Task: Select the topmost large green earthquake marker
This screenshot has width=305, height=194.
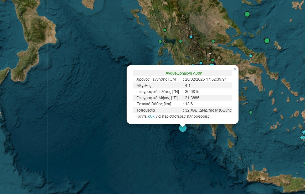Action: 247,14
